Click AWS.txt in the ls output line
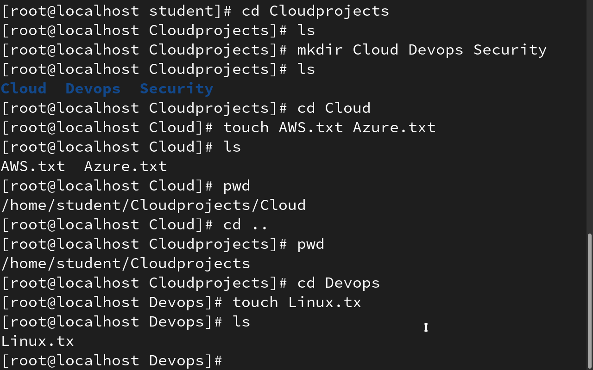 point(33,166)
